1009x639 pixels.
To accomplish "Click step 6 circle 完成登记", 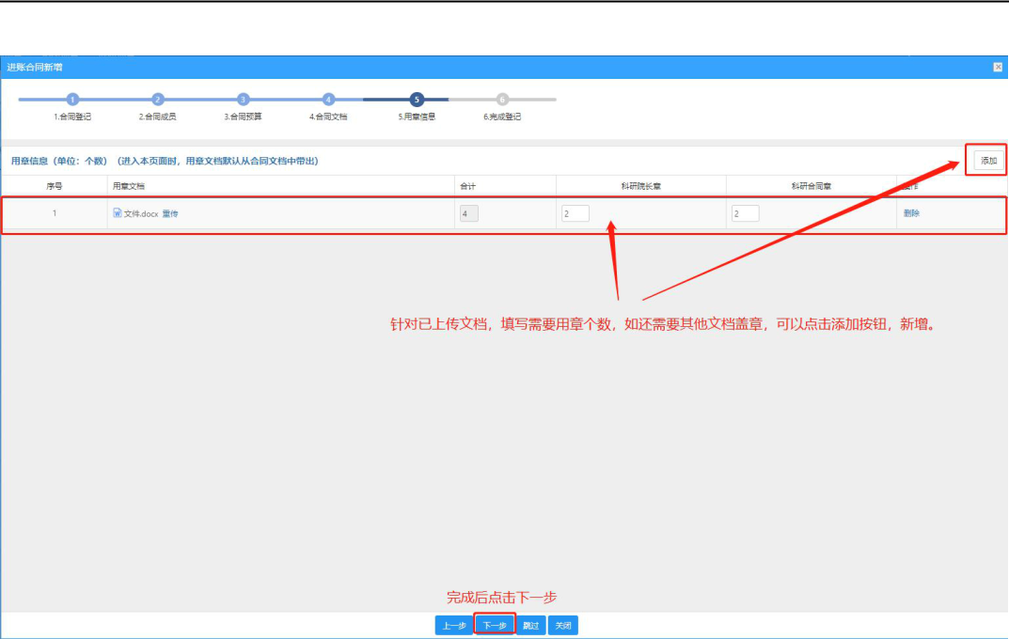I will pos(502,100).
